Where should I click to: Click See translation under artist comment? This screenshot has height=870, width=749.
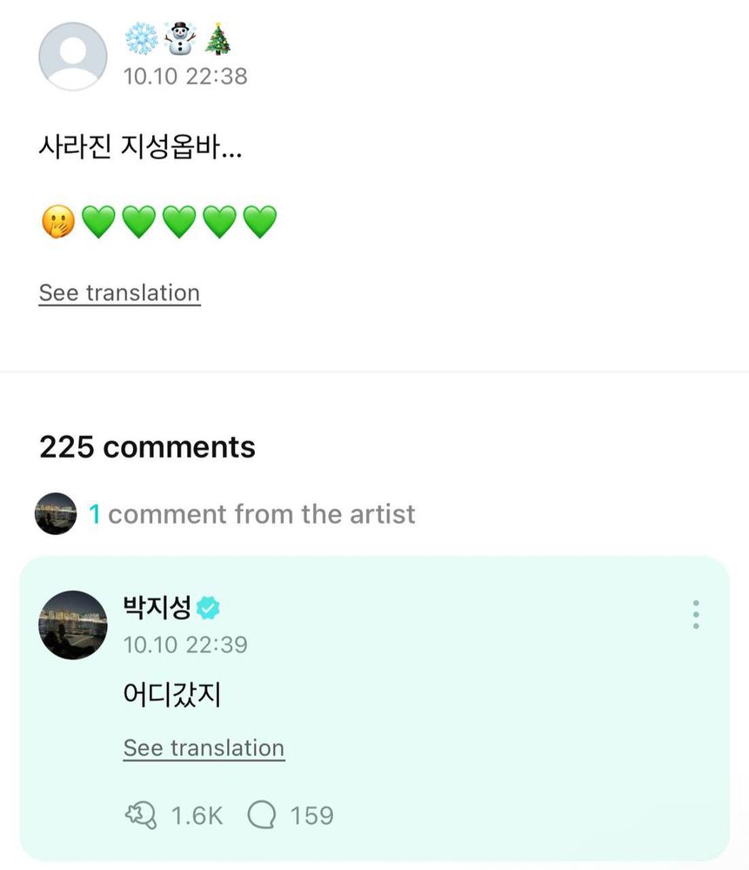pos(204,748)
